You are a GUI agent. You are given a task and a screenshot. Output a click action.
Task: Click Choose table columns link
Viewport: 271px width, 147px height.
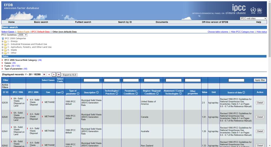click(218, 32)
